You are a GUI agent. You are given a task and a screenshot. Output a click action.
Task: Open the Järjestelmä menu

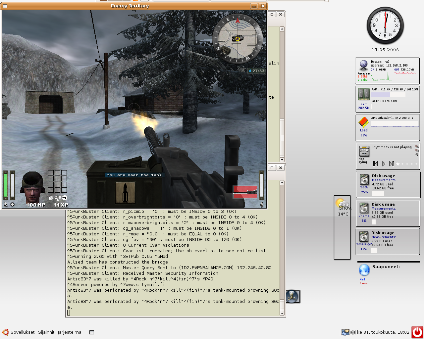70,332
